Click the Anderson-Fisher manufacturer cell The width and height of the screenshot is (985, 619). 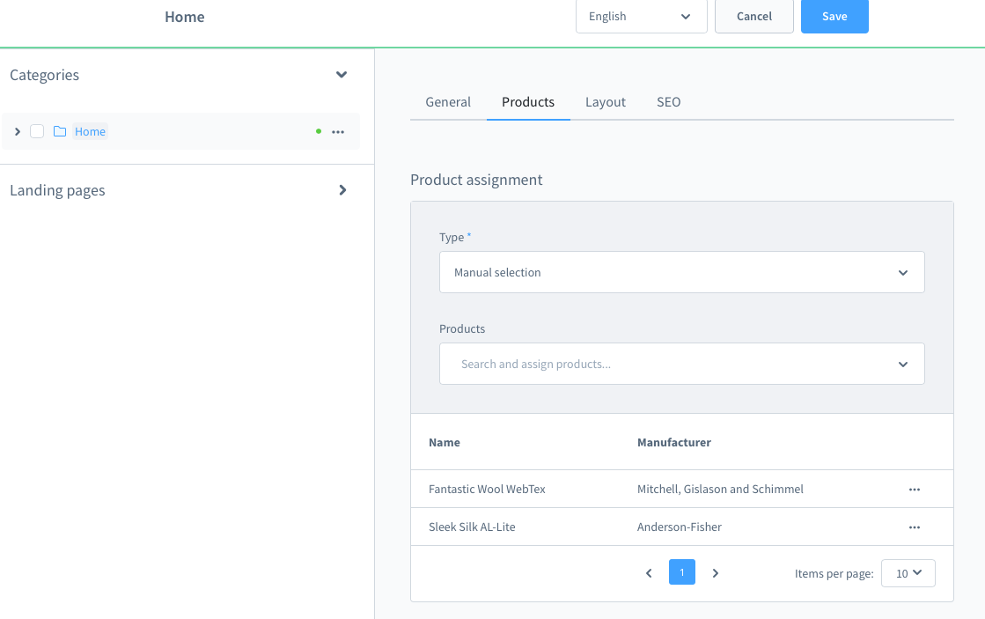[x=679, y=527]
